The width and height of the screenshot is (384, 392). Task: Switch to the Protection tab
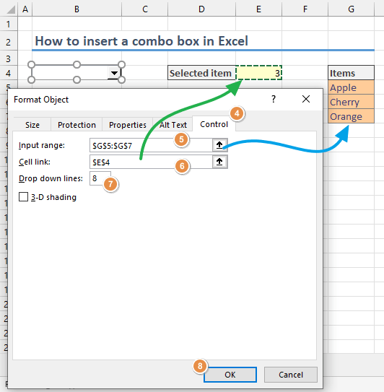click(77, 125)
